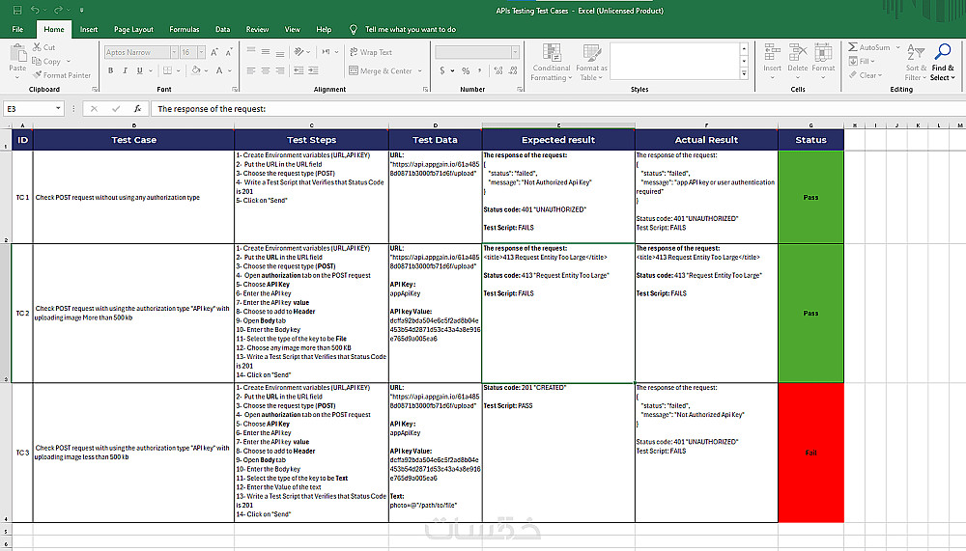Toggle Bold formatting

(111, 70)
